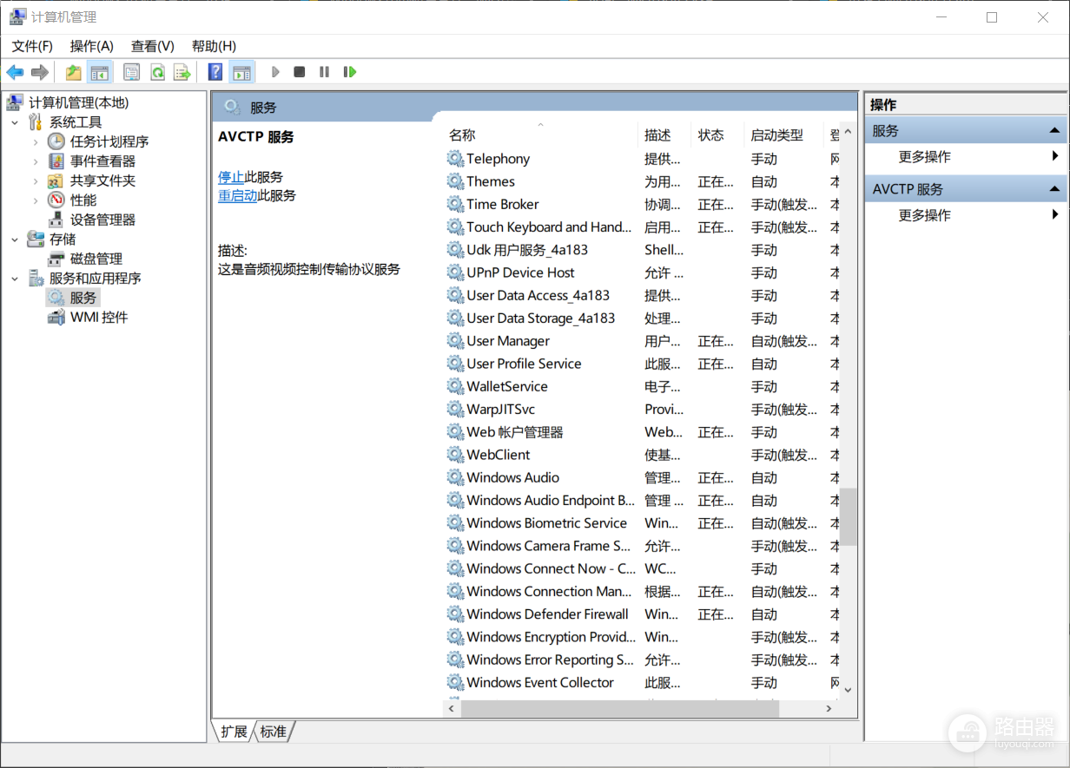Screen dimensions: 1070x768
Task: Click the Up One Level folder icon
Action: pos(74,72)
